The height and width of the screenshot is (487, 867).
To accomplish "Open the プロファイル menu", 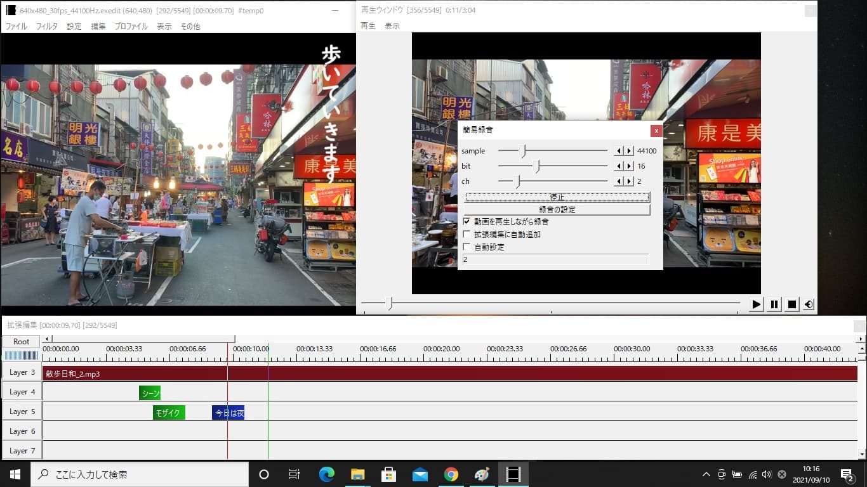I will (131, 27).
